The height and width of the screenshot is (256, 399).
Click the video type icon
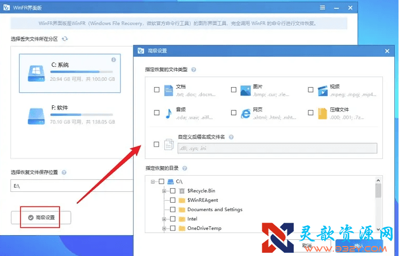point(322,91)
